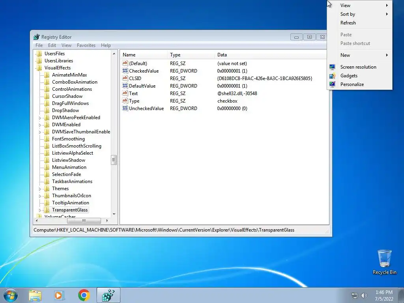Open the Edit menu
The height and width of the screenshot is (303, 404).
pyautogui.click(x=52, y=45)
